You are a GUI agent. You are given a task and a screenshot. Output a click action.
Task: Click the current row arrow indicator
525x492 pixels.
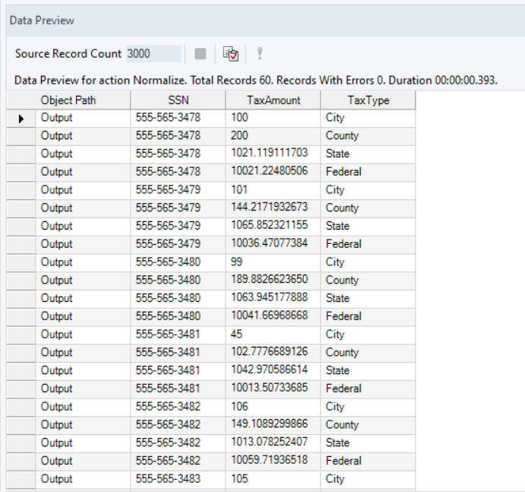tap(21, 119)
